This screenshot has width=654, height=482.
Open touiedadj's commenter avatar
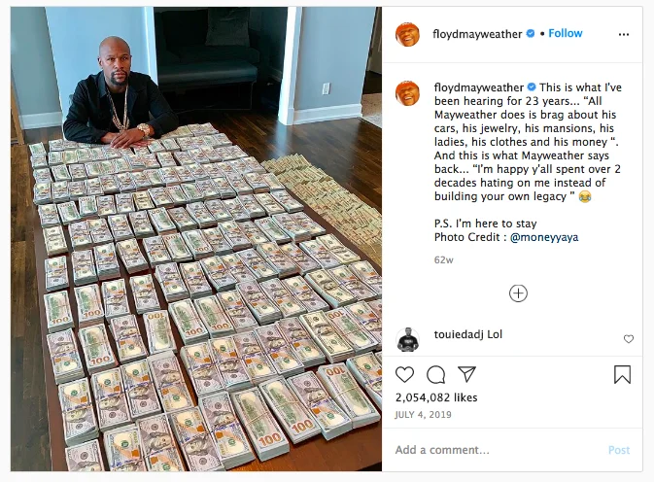click(x=407, y=339)
